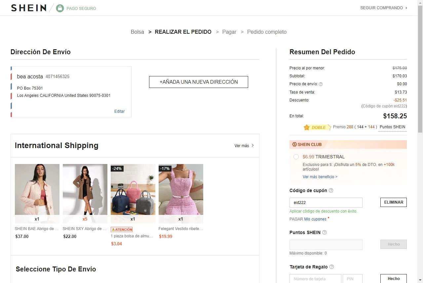Click Hecho button for Puntos SHEIN
423x283 pixels.
[x=394, y=244]
